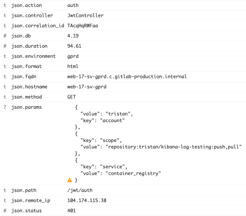Click the string type icon beside json.path
246x216 pixels.
(5, 190)
